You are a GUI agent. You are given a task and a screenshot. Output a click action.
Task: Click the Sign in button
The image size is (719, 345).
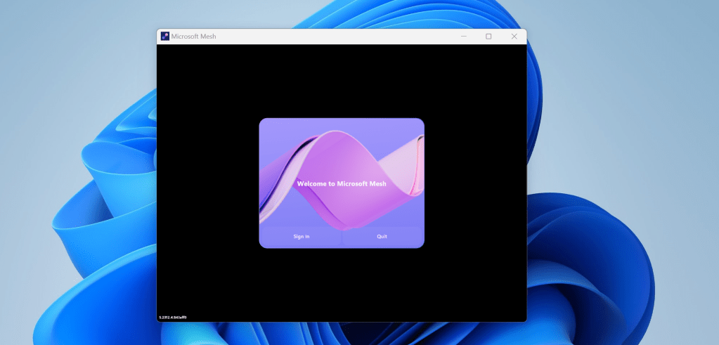click(301, 237)
